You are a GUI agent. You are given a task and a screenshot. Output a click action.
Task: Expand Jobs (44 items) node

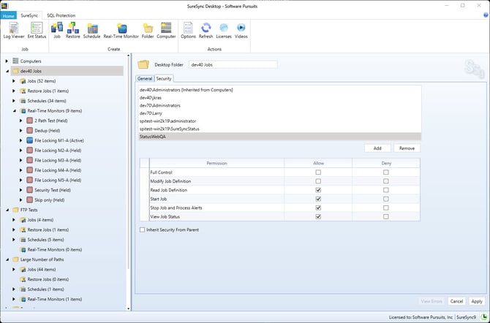click(14, 269)
